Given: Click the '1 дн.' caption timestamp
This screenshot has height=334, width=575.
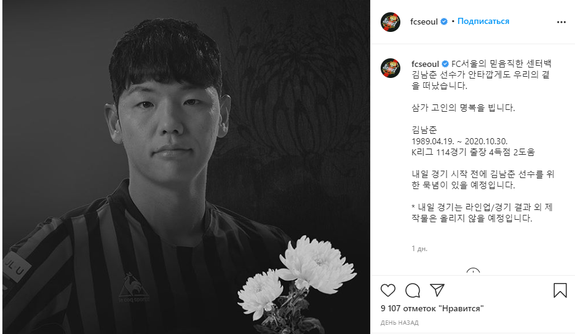Looking at the screenshot, I should (x=419, y=249).
